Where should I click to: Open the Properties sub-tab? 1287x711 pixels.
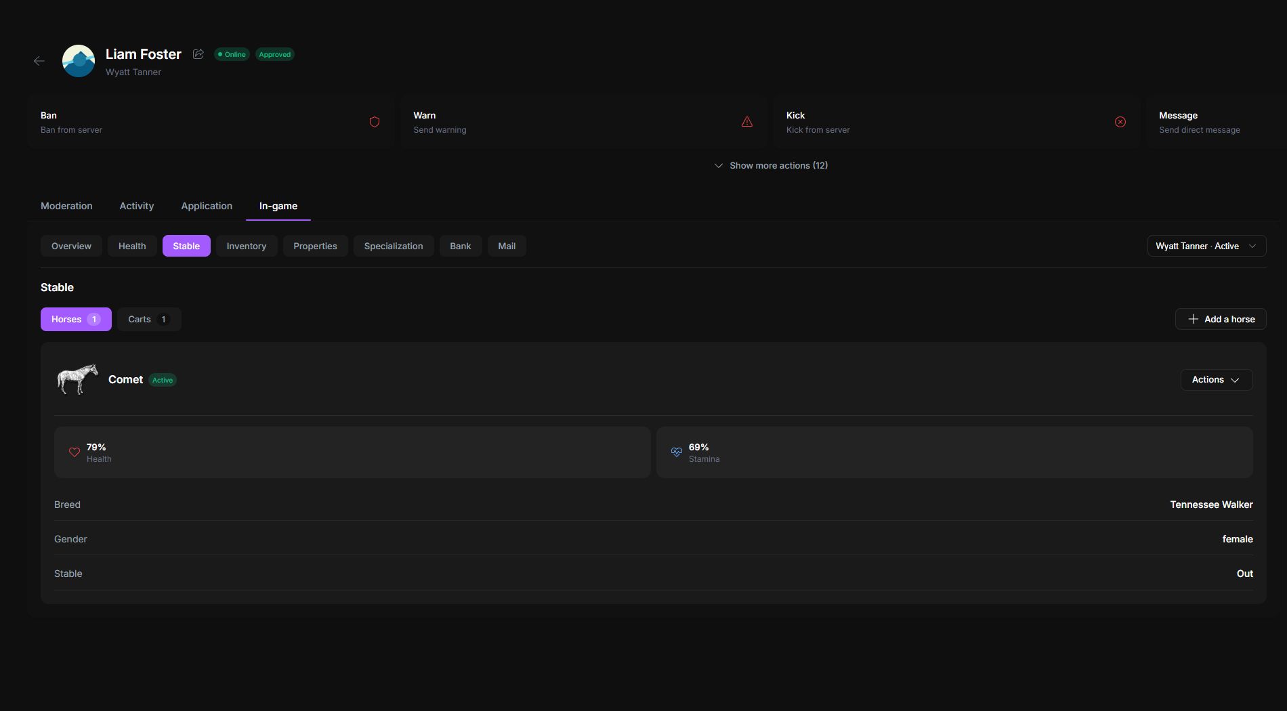coord(315,246)
